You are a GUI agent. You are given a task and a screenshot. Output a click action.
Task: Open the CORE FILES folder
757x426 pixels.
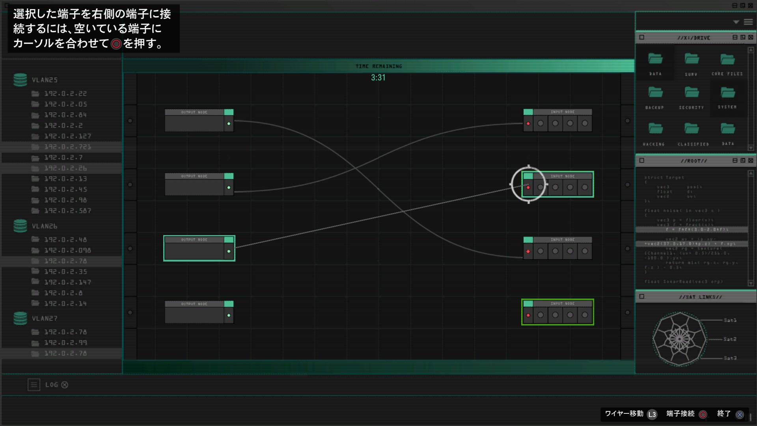[727, 60]
